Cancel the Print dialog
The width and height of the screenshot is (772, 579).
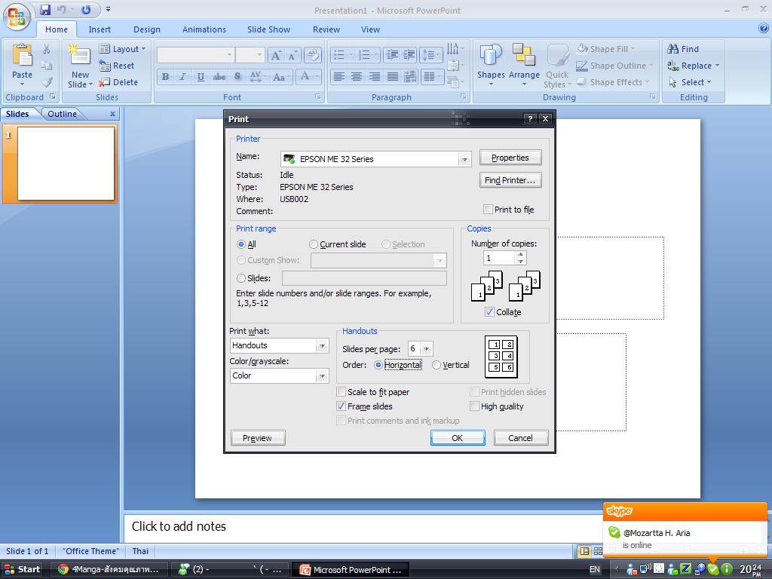tap(520, 438)
